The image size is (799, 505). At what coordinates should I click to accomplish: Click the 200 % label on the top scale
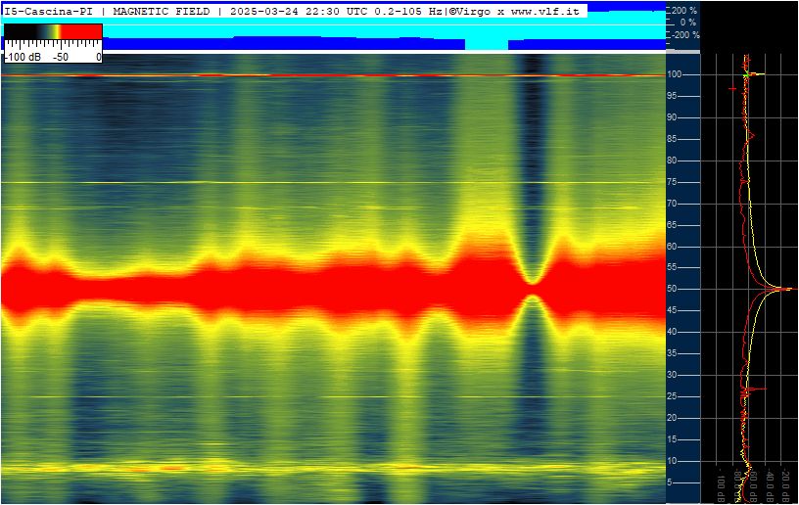(x=684, y=10)
